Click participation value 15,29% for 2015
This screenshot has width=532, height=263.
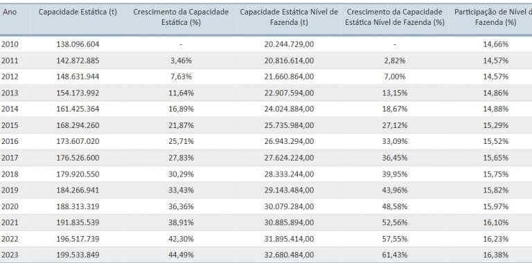496,125
